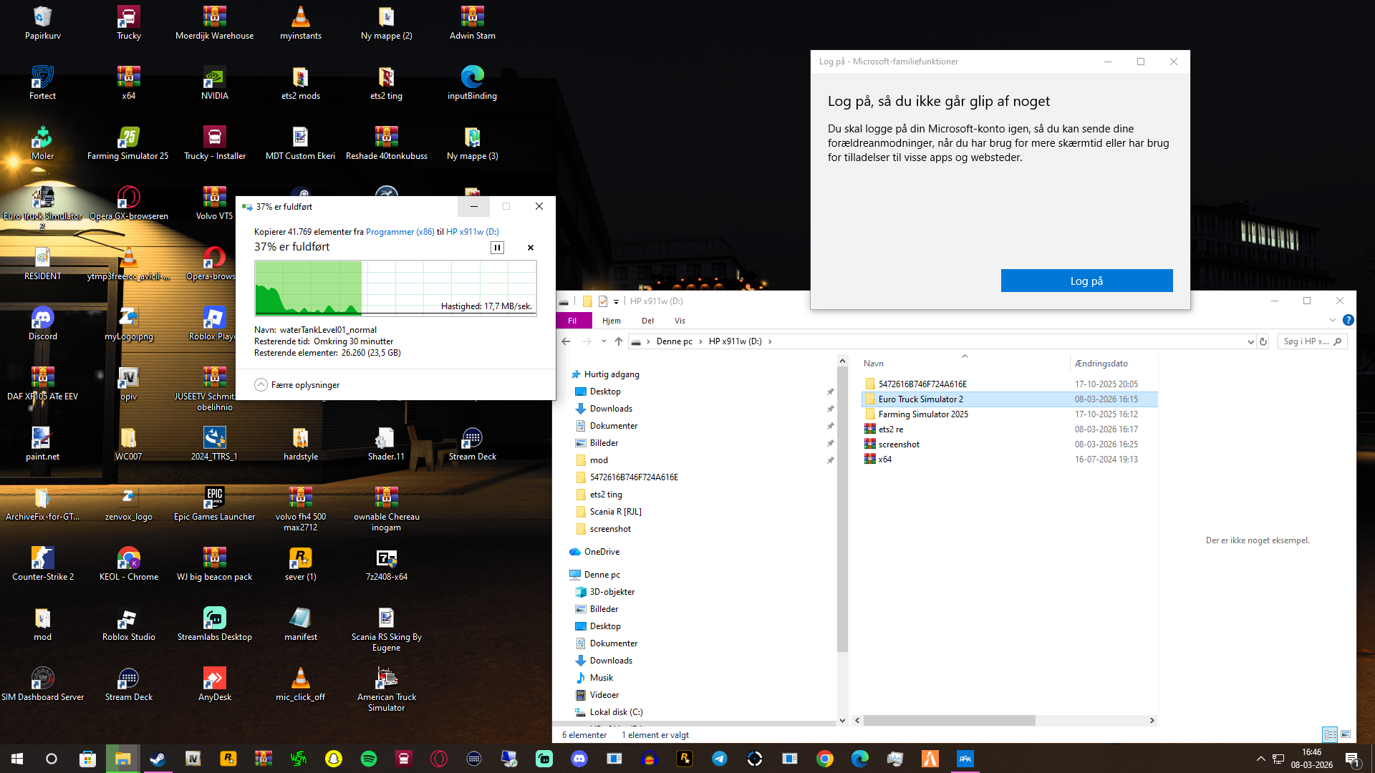Go up one folder level

pyautogui.click(x=619, y=341)
